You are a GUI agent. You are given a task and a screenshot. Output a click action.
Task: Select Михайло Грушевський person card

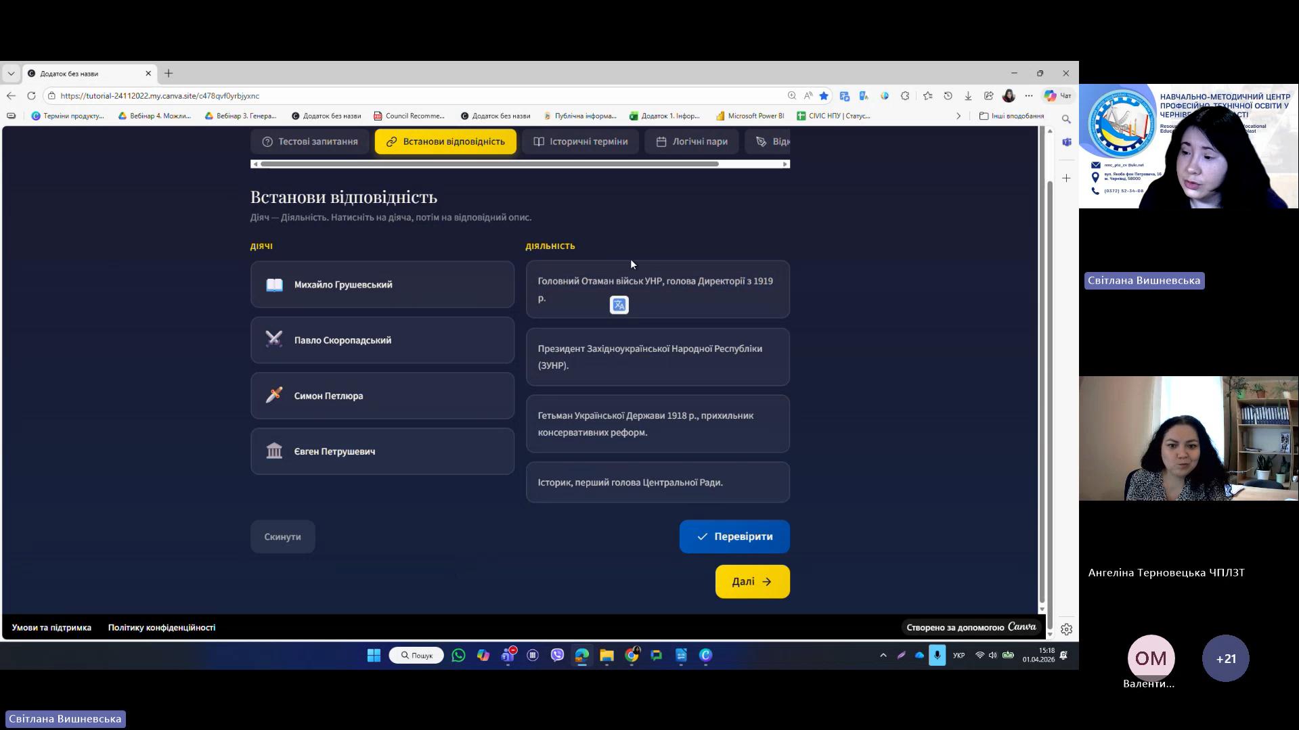[382, 285]
